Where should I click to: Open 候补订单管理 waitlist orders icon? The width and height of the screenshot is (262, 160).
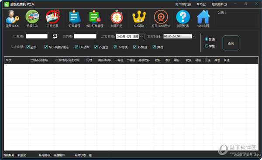[x=95, y=18]
